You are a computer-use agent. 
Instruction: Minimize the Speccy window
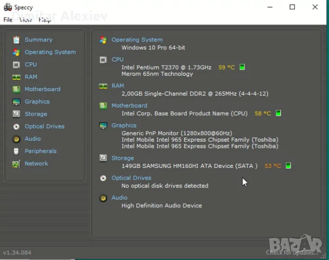[270, 7]
